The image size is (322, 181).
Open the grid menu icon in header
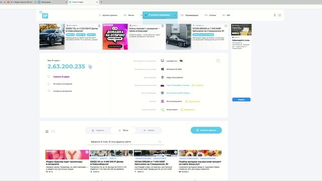coord(280,15)
